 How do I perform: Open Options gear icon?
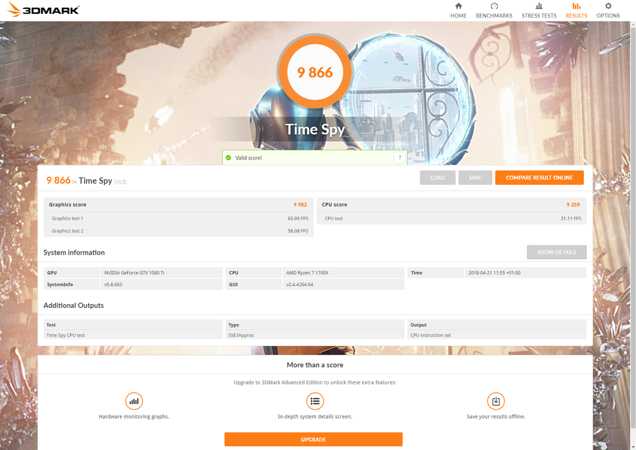pyautogui.click(x=608, y=6)
